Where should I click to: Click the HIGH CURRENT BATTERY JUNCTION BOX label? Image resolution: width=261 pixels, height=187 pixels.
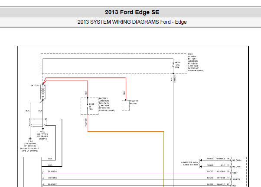[196, 62]
